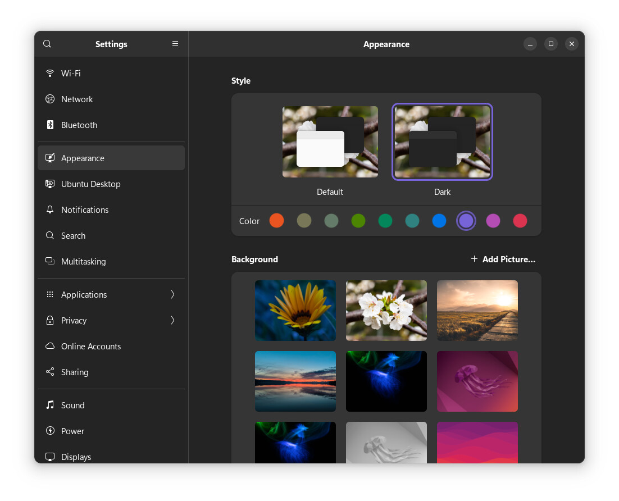
Task: Click the Power icon
Action: (50, 431)
